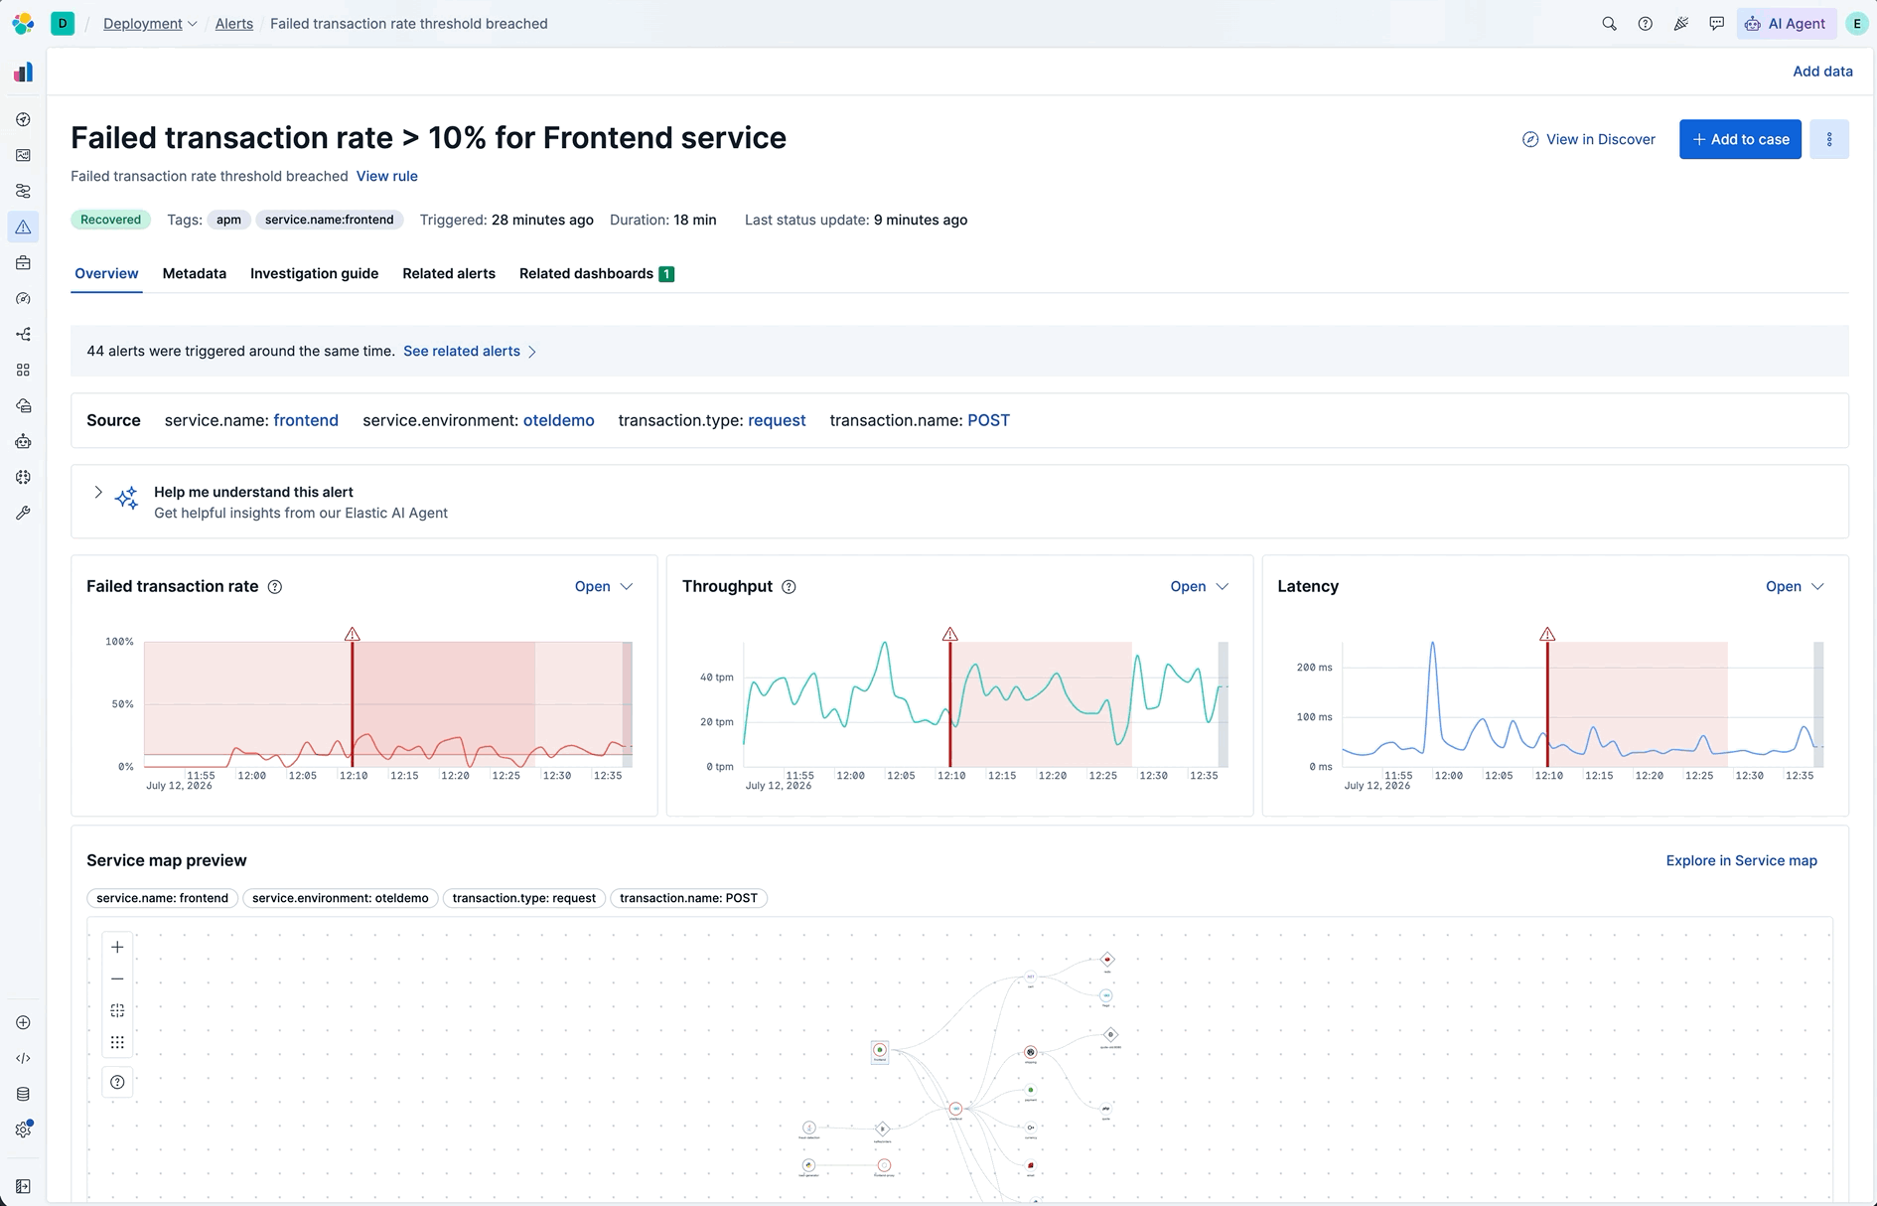Open the Observability bar-chart icon in sidebar

(23, 73)
